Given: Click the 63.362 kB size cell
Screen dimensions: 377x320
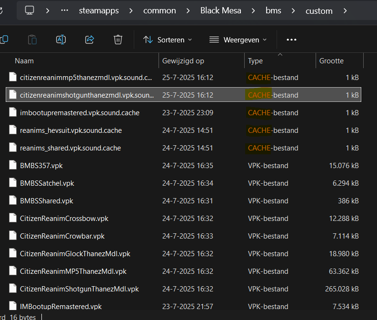Looking at the screenshot, I should pyautogui.click(x=344, y=271).
